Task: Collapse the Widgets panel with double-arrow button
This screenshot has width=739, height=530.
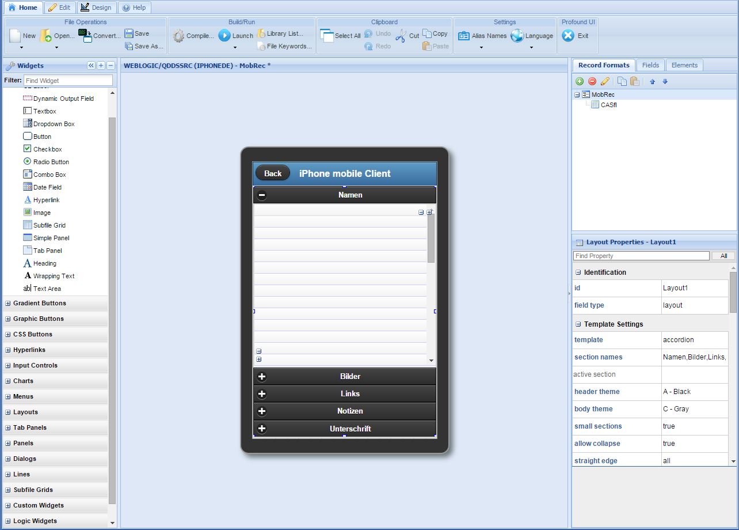Action: coord(91,66)
